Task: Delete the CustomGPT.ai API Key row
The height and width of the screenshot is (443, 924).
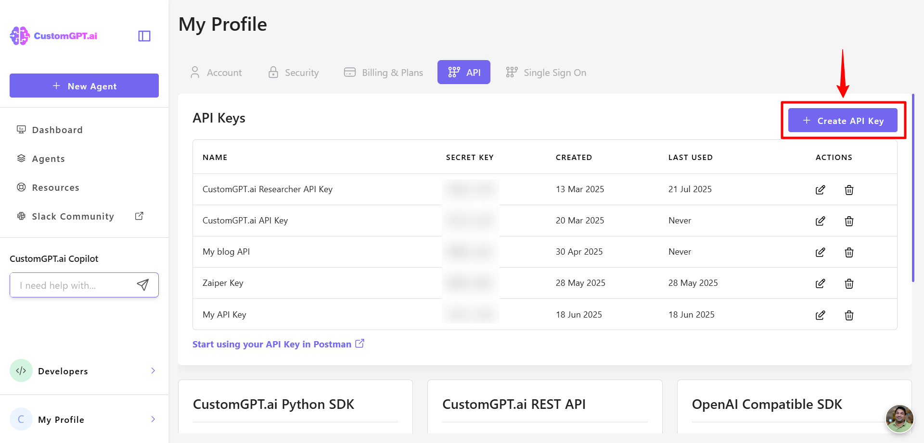Action: coord(849,221)
